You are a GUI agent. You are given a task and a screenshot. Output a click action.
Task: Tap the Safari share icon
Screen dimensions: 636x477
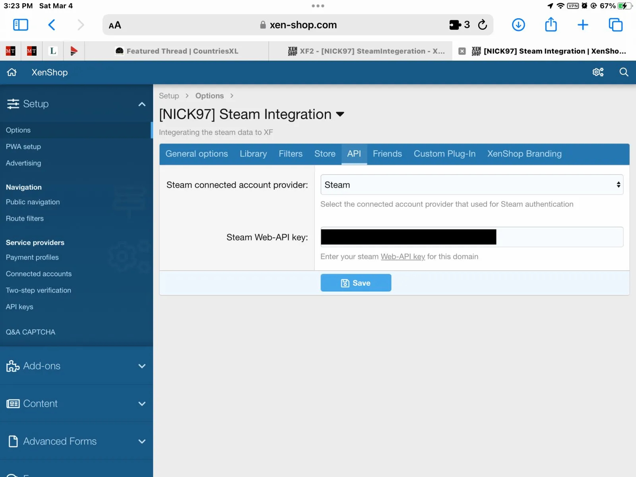[551, 25]
